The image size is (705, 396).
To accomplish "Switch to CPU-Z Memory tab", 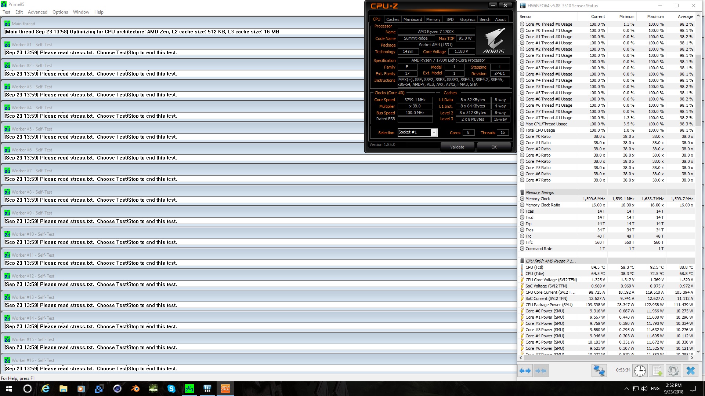I will pos(433,19).
